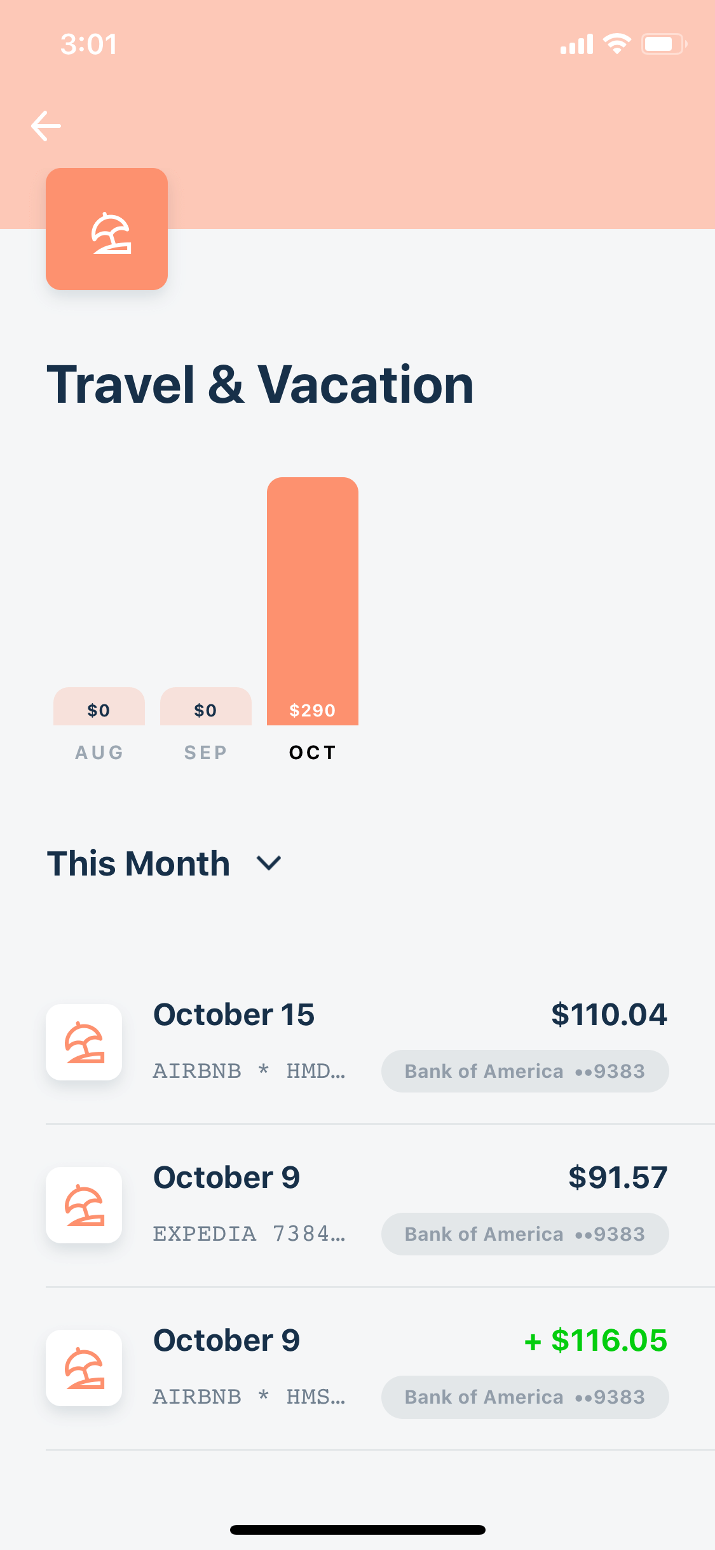Tap the $290 October spending bar
This screenshot has width=715, height=1550.
coord(313,601)
